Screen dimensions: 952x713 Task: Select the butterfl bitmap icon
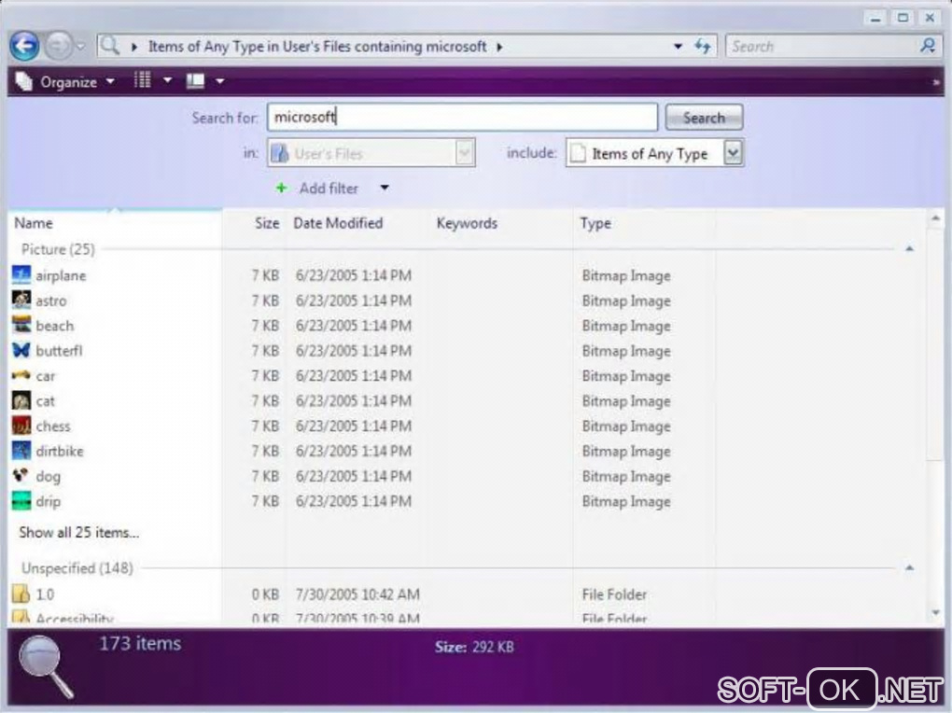coord(21,350)
